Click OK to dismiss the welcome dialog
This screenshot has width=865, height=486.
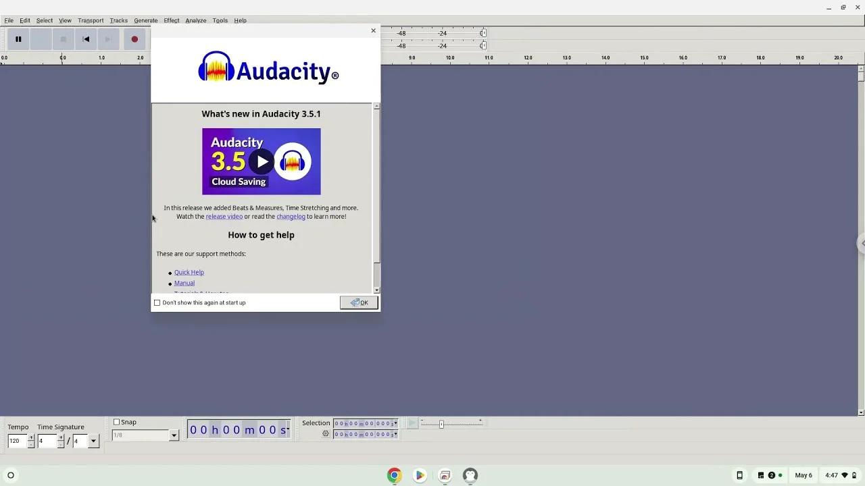359,302
